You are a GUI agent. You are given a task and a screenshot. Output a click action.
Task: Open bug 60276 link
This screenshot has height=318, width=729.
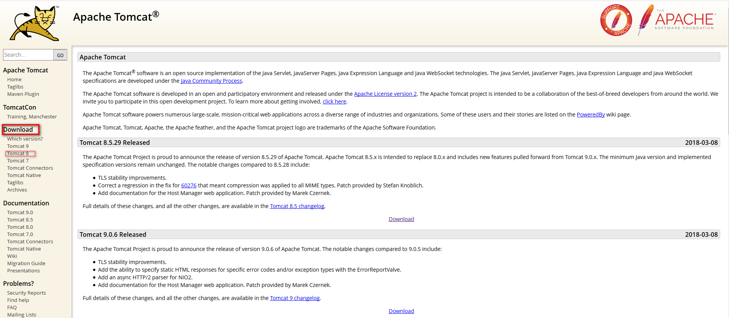(189, 185)
